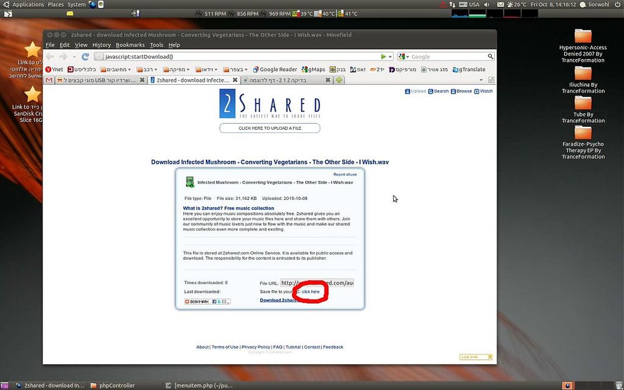Screen dimensions: 624x390
Task: Open back/forward history dropdown arrow
Action: coord(74,57)
